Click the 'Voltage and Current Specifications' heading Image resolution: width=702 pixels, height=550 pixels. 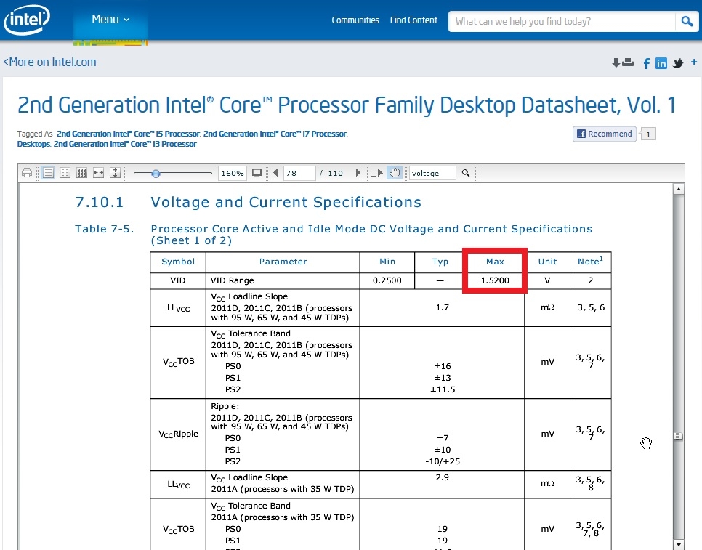[286, 202]
